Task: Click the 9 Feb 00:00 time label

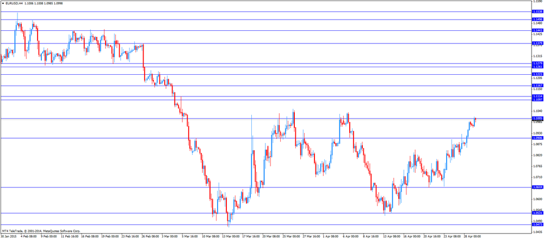Action: point(47,237)
